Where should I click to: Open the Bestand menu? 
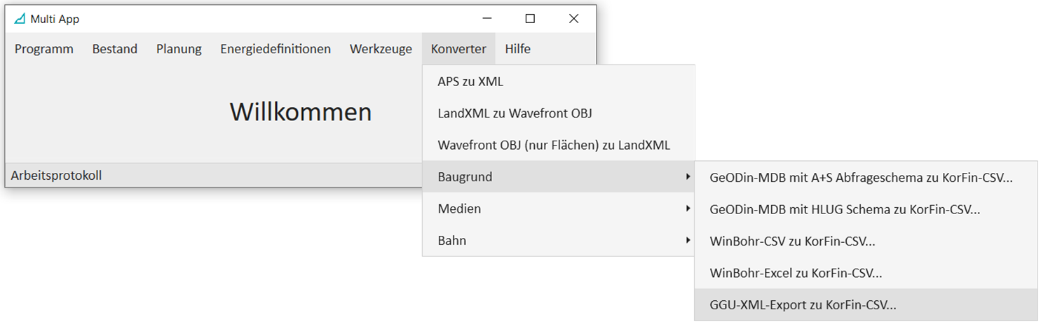(115, 49)
